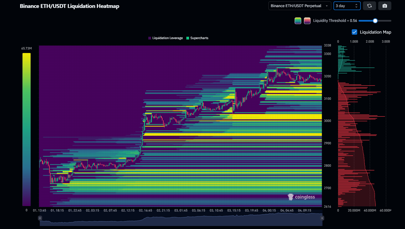Click the left navigator handle icon
The height and width of the screenshot is (229, 405).
pyautogui.click(x=40, y=218)
